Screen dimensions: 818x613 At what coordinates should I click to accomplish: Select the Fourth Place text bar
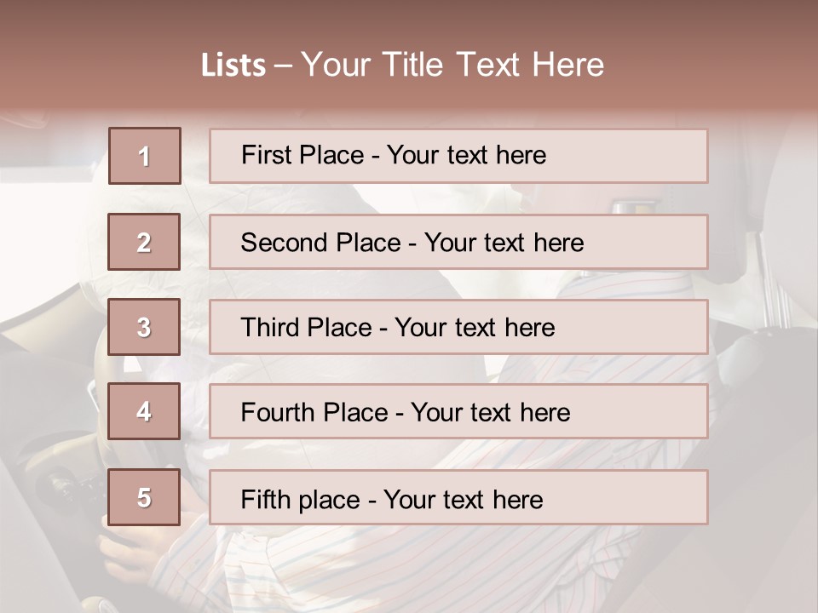point(458,411)
